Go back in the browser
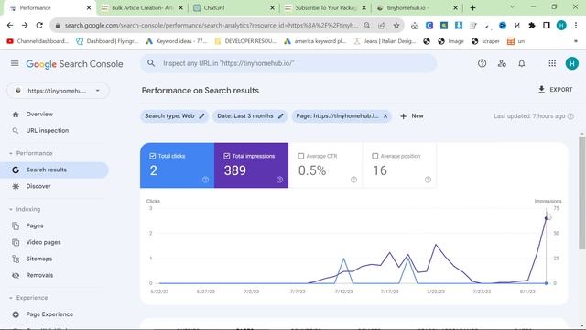 point(10,26)
